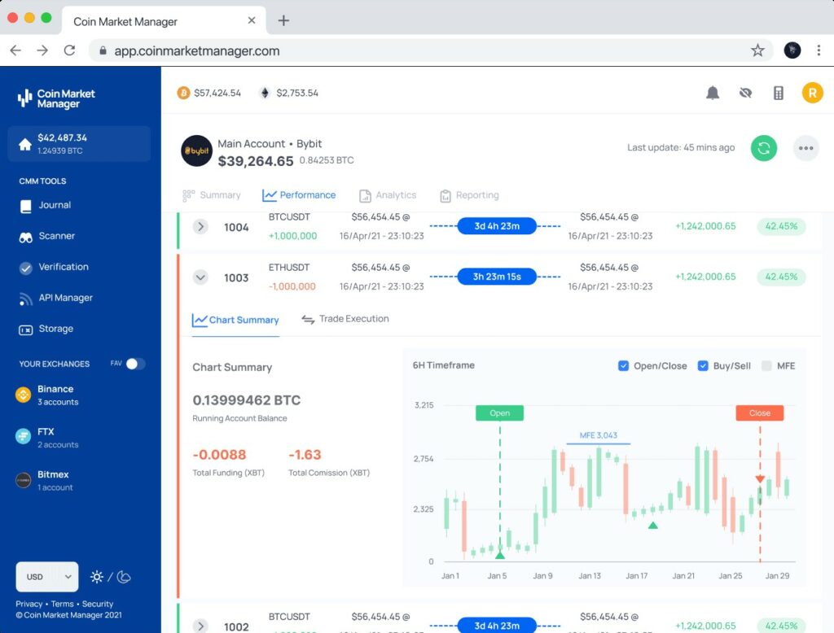Open the USD currency dropdown
The image size is (834, 633).
click(x=46, y=577)
